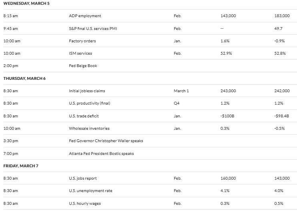Image resolution: width=297 pixels, height=212 pixels.
Task: Open U.S. productivity (final) report
Action: [89, 103]
